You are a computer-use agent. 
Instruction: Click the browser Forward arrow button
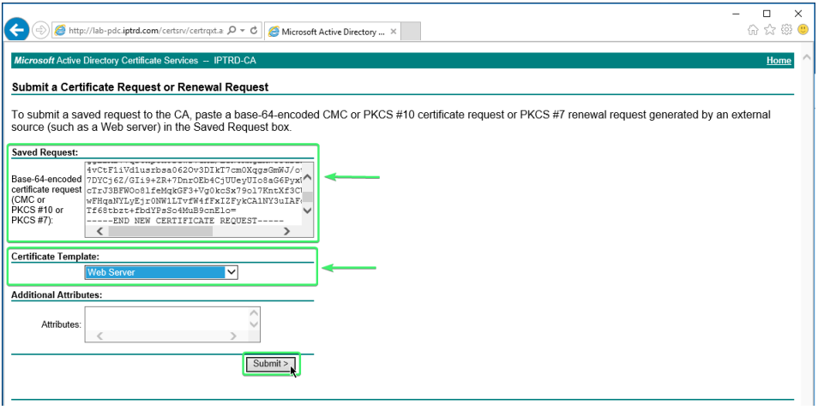click(x=40, y=30)
